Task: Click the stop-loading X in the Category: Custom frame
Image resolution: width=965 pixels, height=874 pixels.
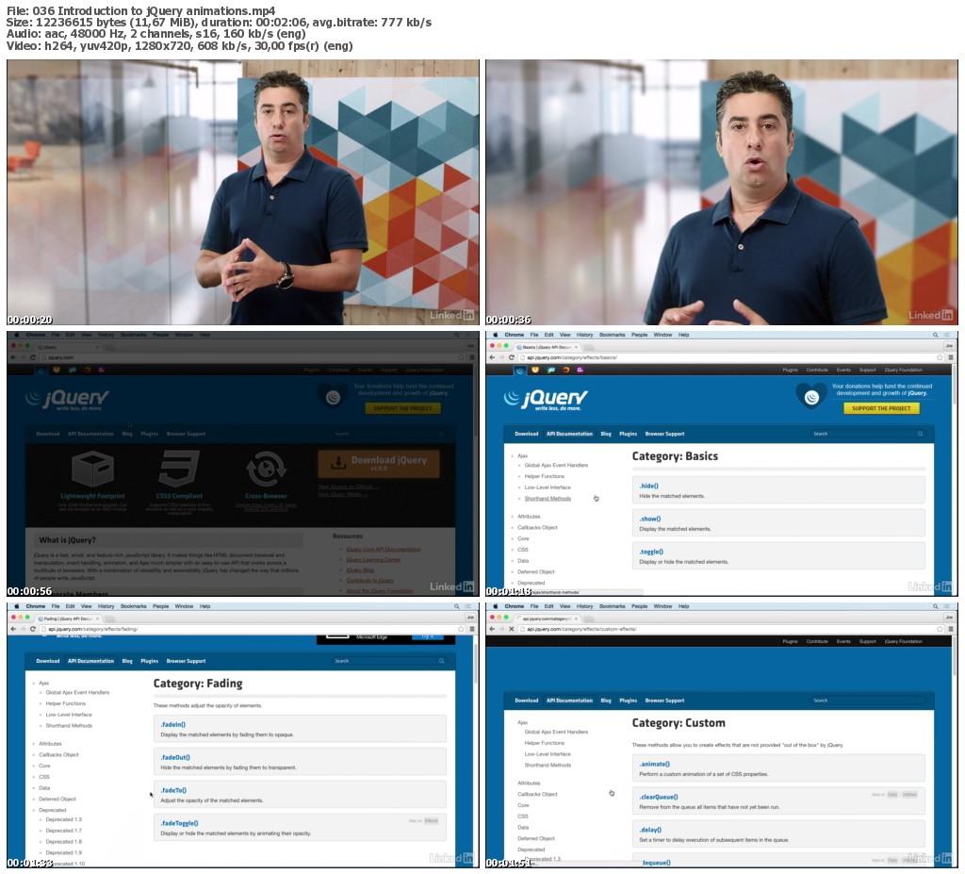Action: tap(511, 629)
